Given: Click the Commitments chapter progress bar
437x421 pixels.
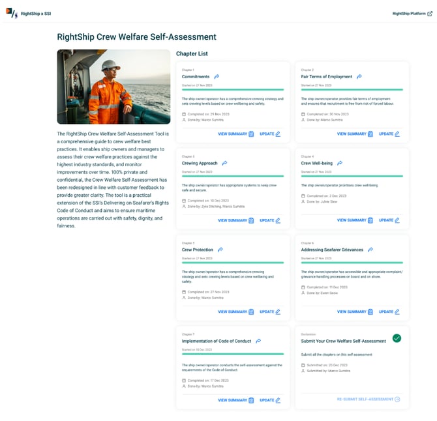Looking at the screenshot, I should coord(233,89).
